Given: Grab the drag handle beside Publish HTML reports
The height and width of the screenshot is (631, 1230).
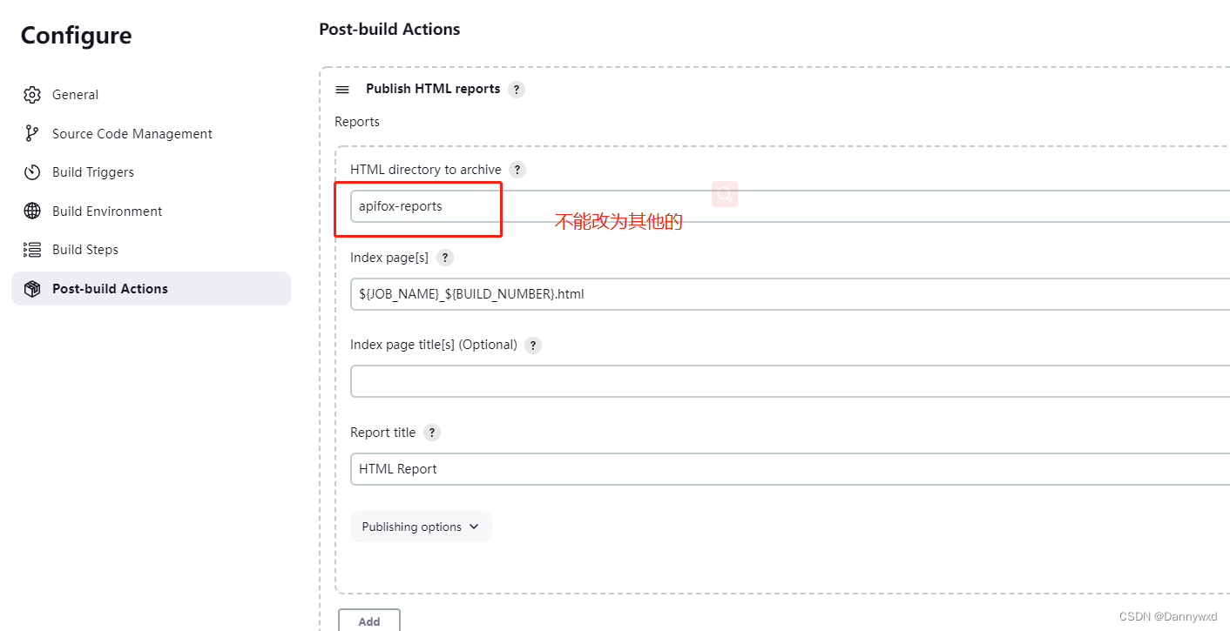Looking at the screenshot, I should [342, 89].
